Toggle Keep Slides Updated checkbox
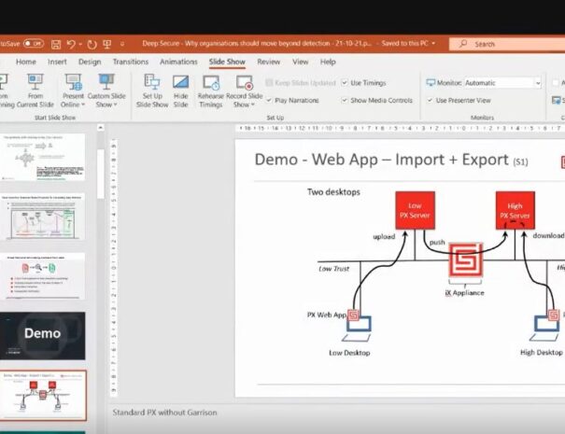This screenshot has width=565, height=434. click(269, 83)
